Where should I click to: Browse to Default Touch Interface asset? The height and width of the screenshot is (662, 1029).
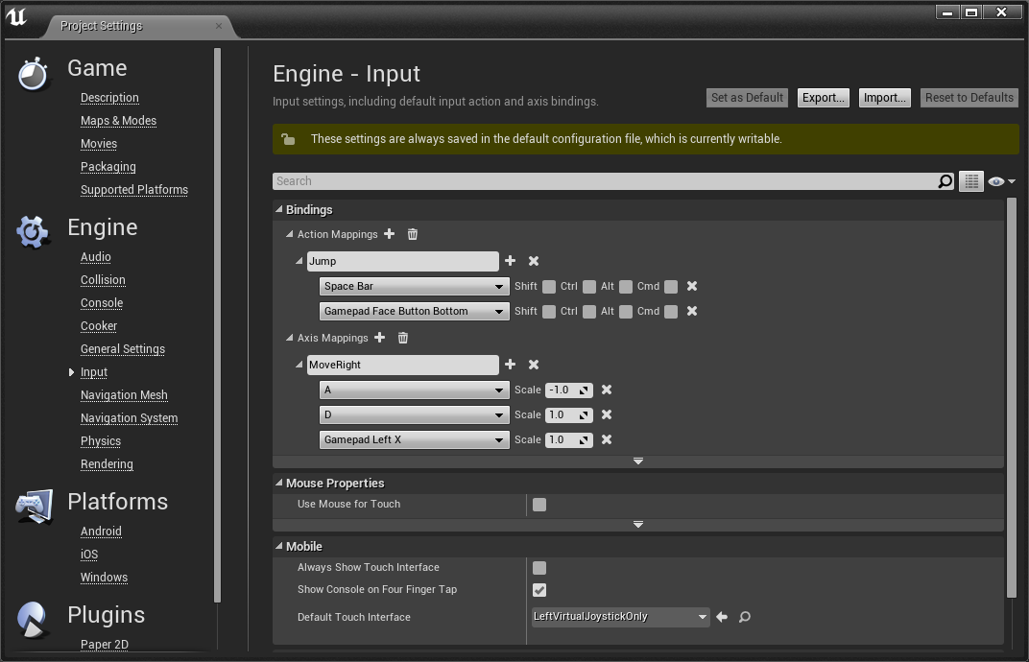pyautogui.click(x=745, y=617)
